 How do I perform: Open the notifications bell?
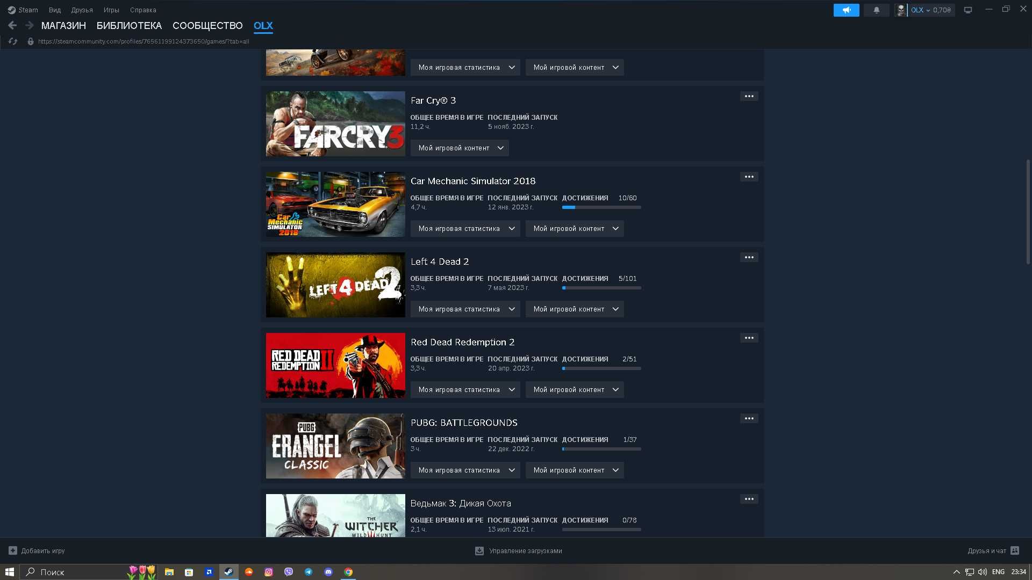876,10
